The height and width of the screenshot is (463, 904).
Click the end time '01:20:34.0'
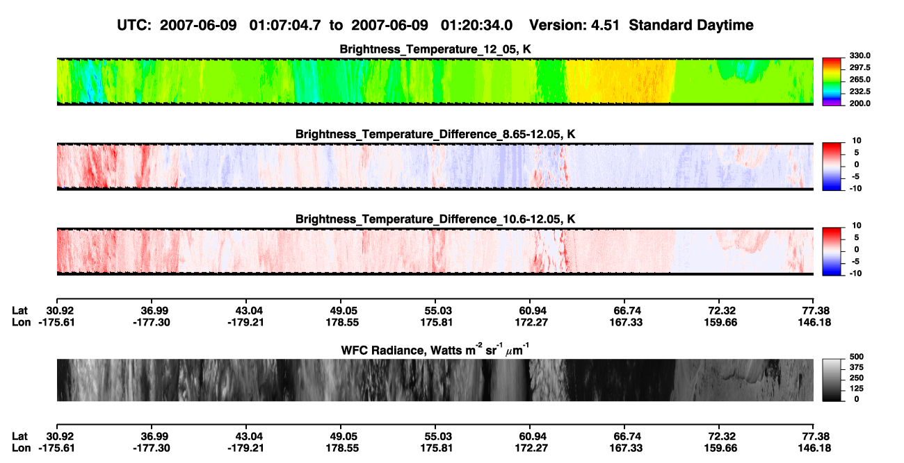tap(477, 25)
